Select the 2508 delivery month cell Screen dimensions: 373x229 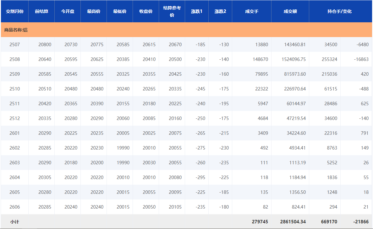click(x=14, y=59)
